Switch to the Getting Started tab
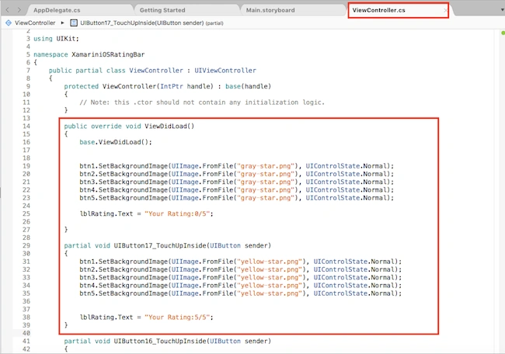The image size is (505, 354). pos(162,10)
